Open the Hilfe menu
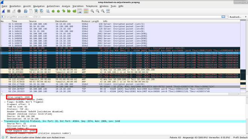The width and height of the screenshot is (248, 139). tap(121, 6)
